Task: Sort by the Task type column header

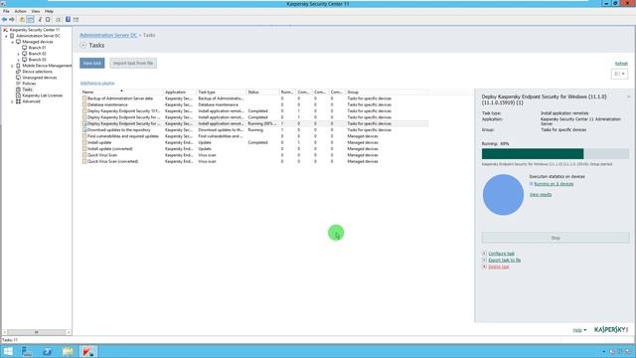Action: [x=222, y=92]
